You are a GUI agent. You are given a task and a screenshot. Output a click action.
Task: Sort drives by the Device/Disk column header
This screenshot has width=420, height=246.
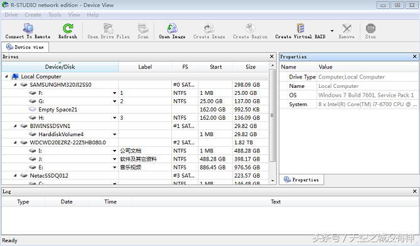pyautogui.click(x=60, y=67)
